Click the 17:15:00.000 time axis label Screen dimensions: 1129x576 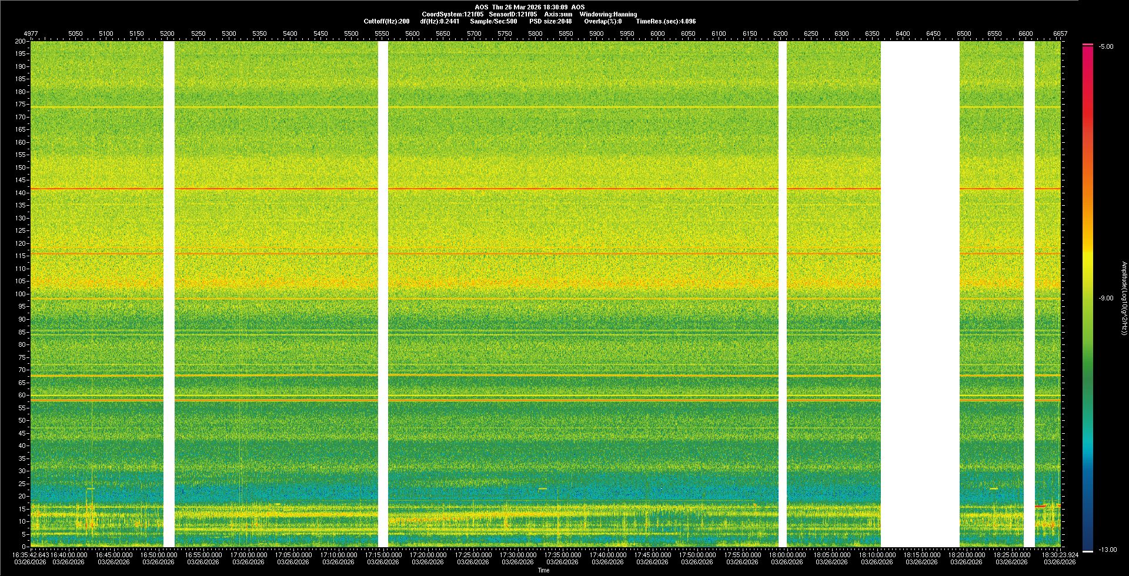point(383,555)
